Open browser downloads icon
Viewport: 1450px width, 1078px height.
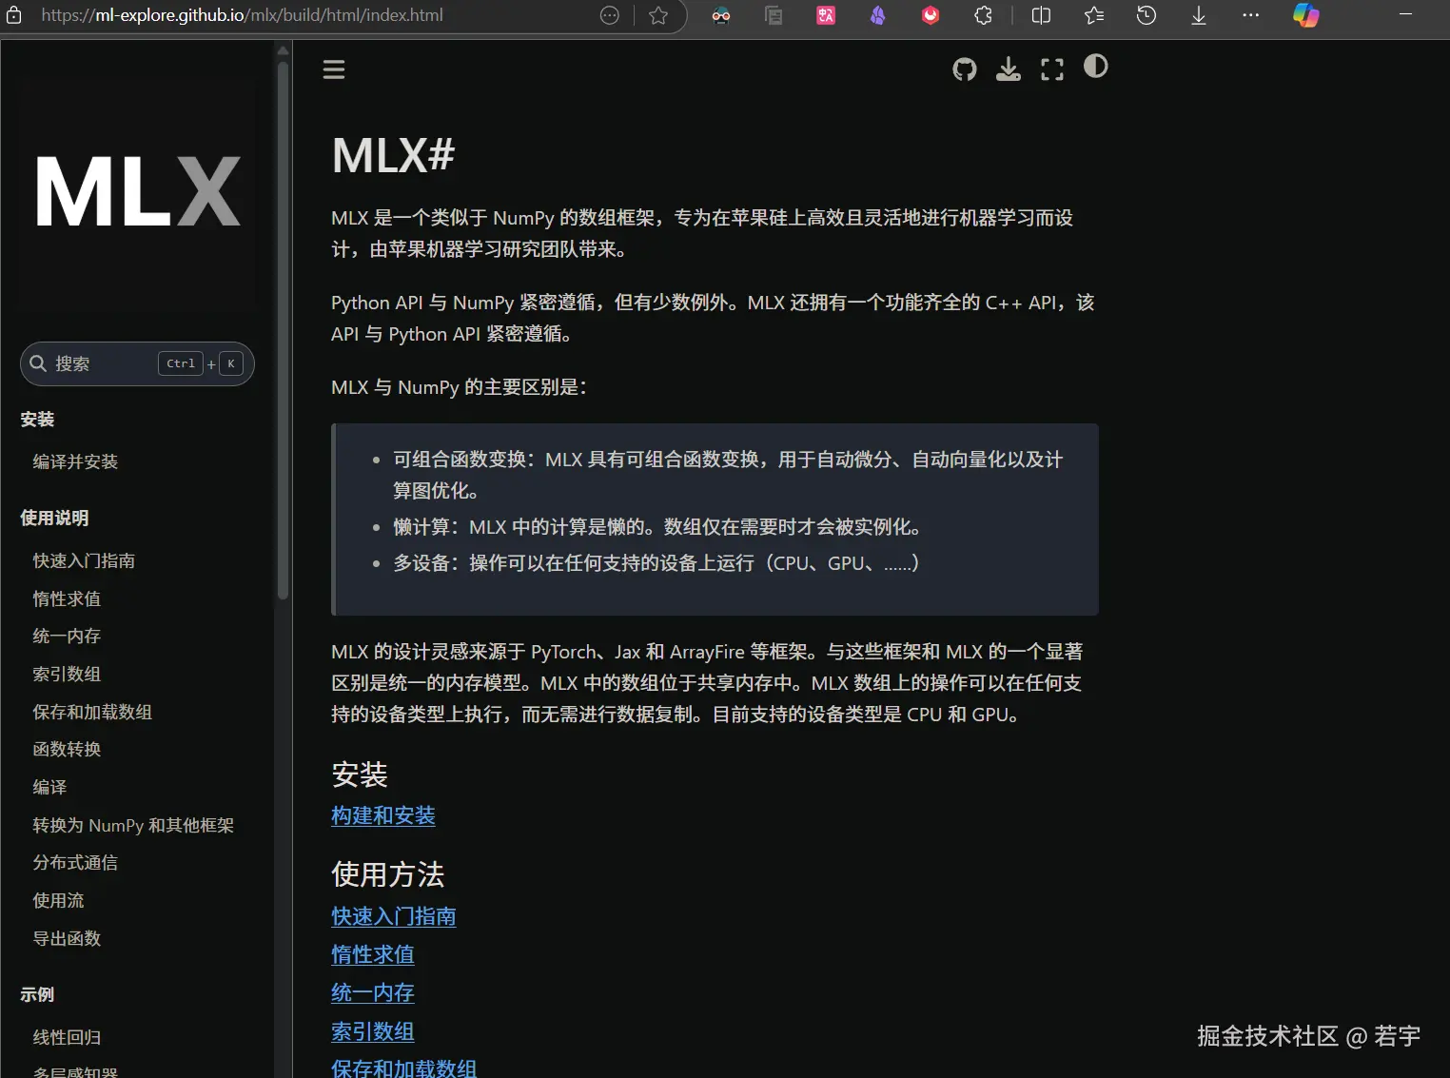(1198, 15)
